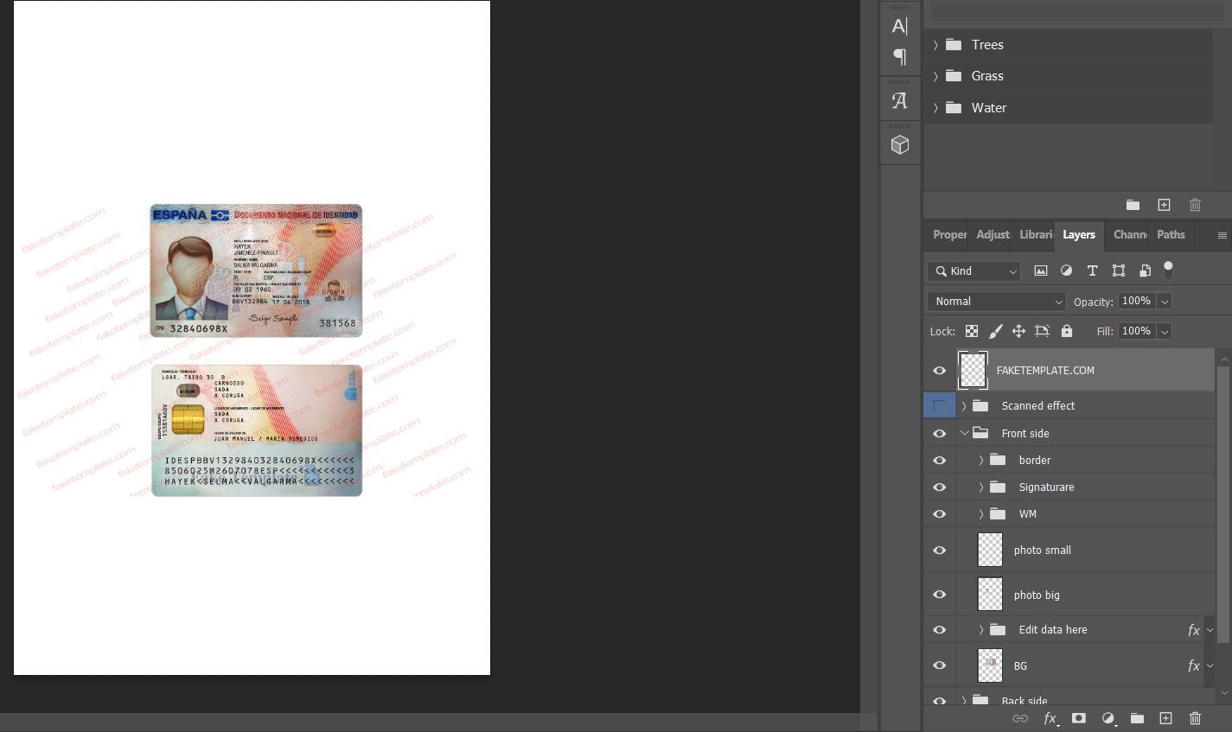Select the filter for type layers icon
The width and height of the screenshot is (1232, 732).
coord(1092,271)
